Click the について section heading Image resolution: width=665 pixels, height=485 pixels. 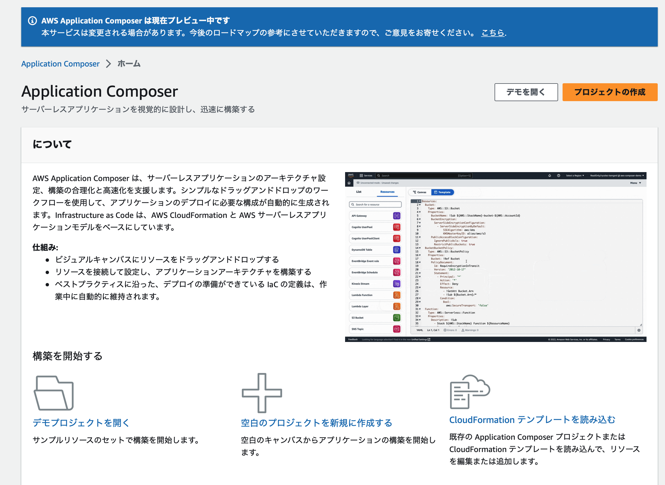(52, 144)
